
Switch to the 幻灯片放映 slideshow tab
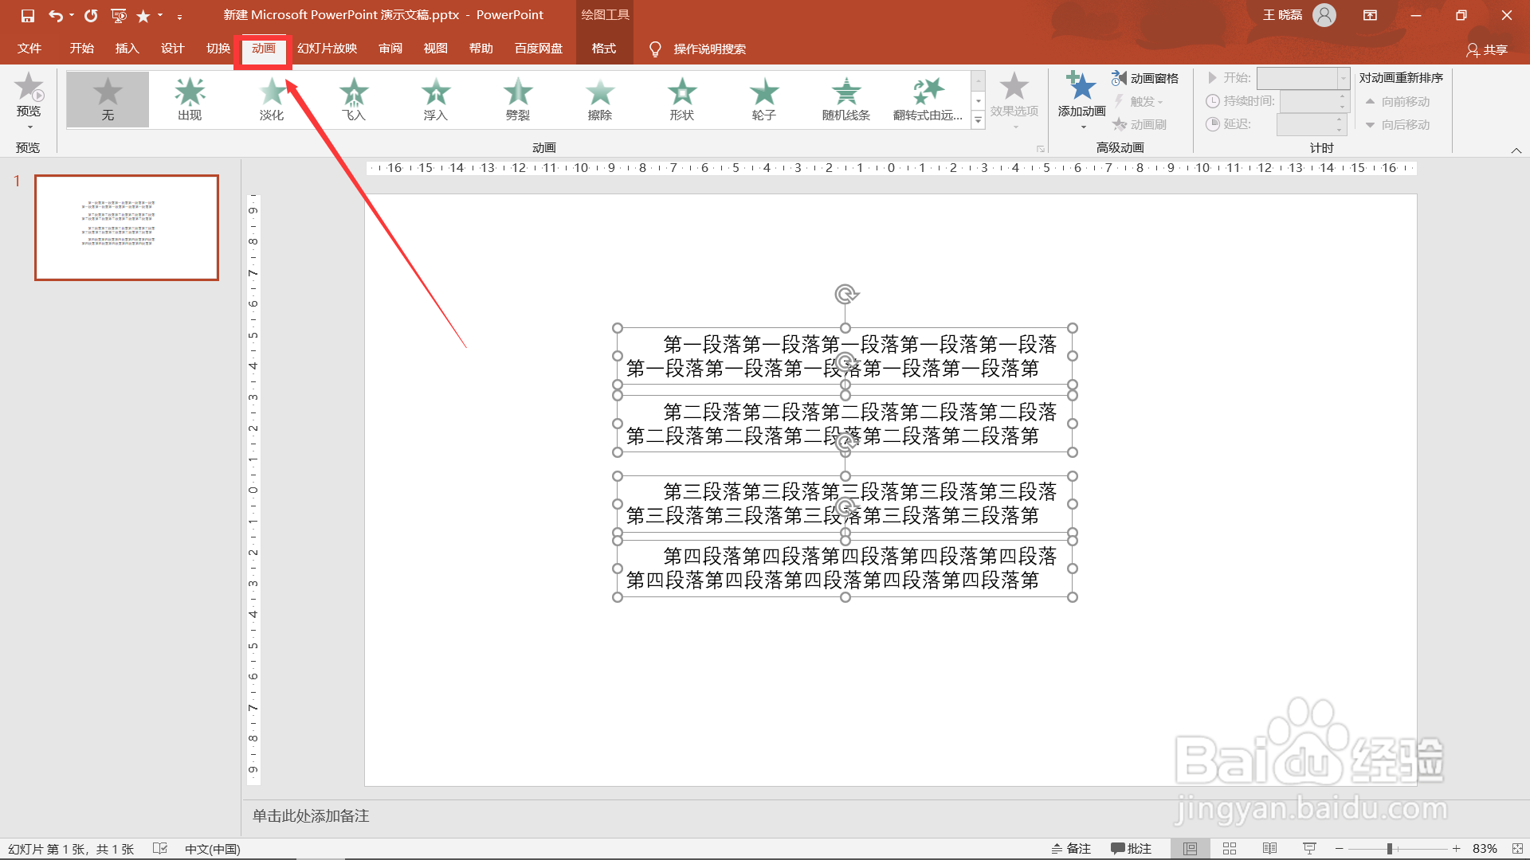(x=327, y=49)
